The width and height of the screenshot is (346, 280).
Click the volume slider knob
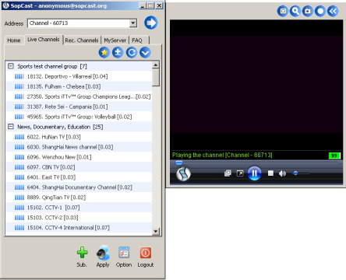(295, 173)
